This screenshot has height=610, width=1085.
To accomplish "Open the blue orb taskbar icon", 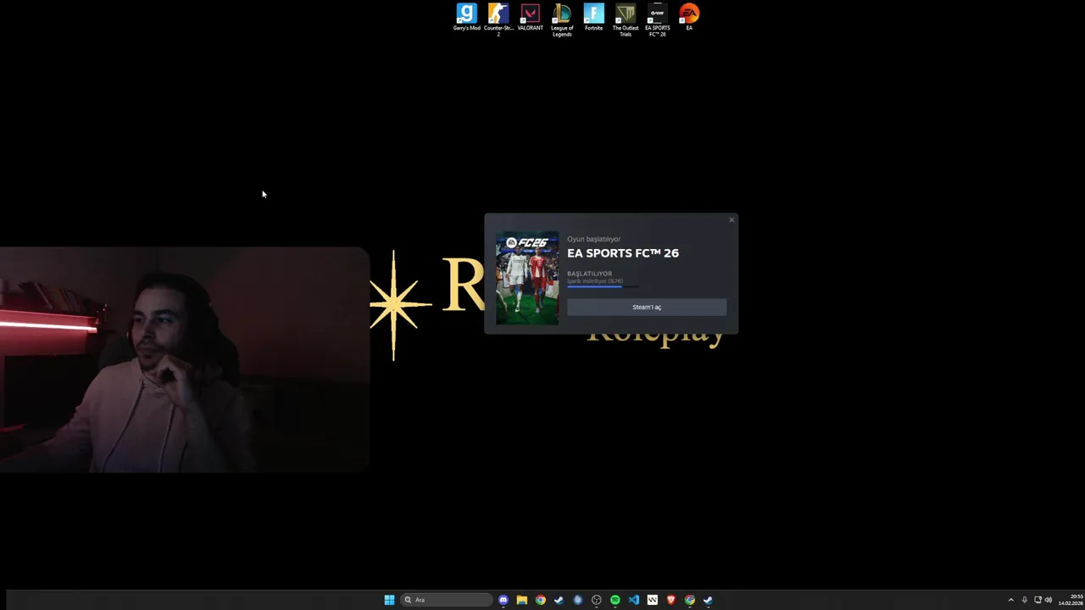I will tap(578, 600).
